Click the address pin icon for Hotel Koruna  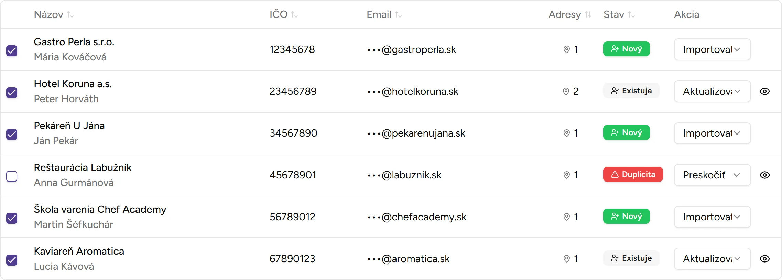566,91
